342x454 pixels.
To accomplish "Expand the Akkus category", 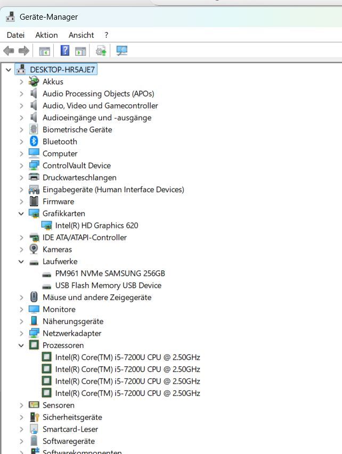I will pyautogui.click(x=21, y=81).
